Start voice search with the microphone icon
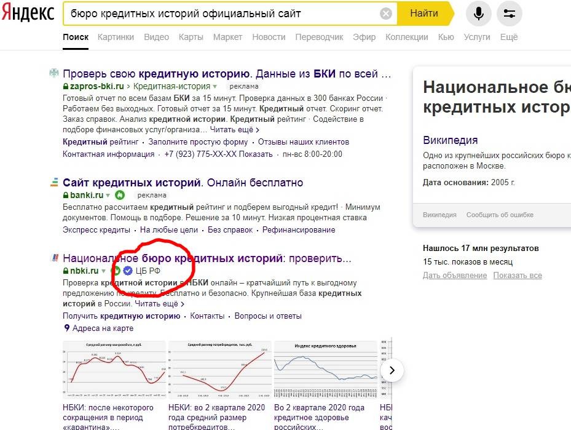 [479, 14]
